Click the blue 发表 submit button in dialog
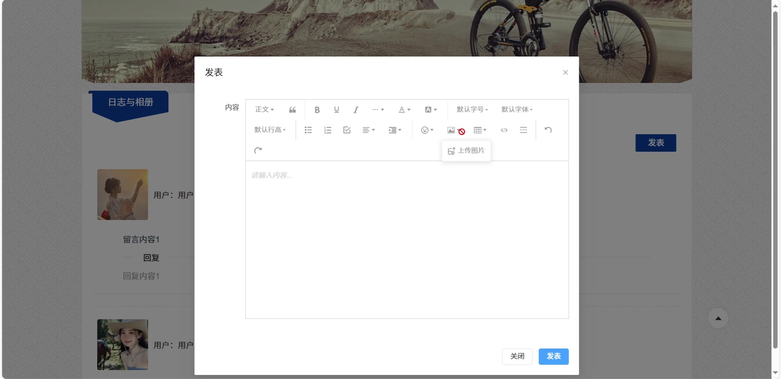 tap(553, 356)
